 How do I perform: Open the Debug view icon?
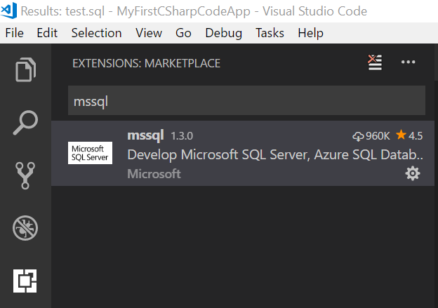(x=25, y=228)
